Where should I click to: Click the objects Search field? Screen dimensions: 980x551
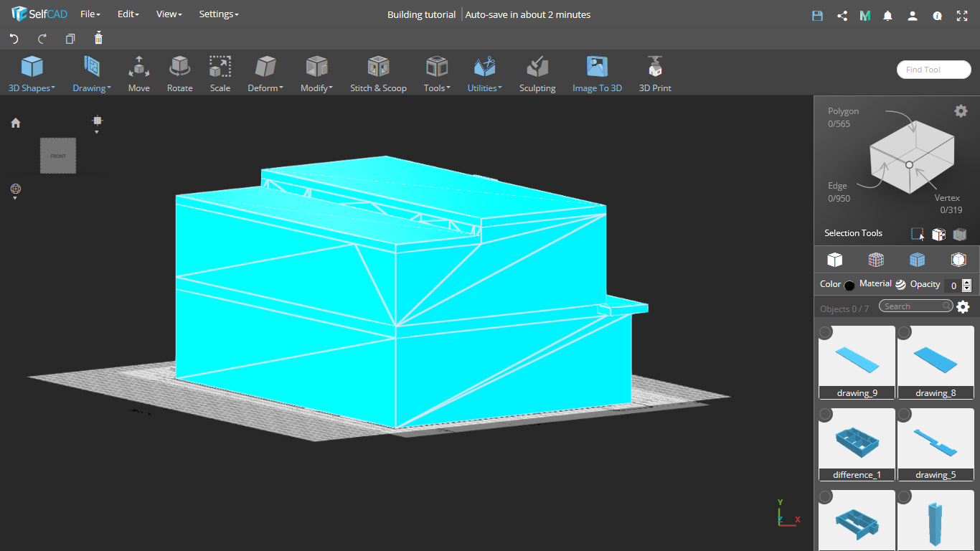(x=916, y=306)
